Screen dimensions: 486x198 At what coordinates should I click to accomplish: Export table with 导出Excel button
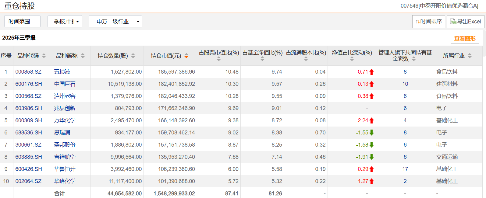(465, 22)
